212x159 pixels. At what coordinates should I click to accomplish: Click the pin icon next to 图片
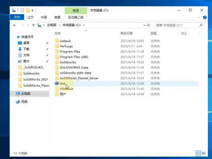pos(47,61)
